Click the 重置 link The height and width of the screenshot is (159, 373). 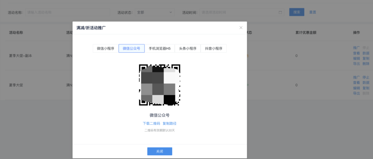coord(312,12)
